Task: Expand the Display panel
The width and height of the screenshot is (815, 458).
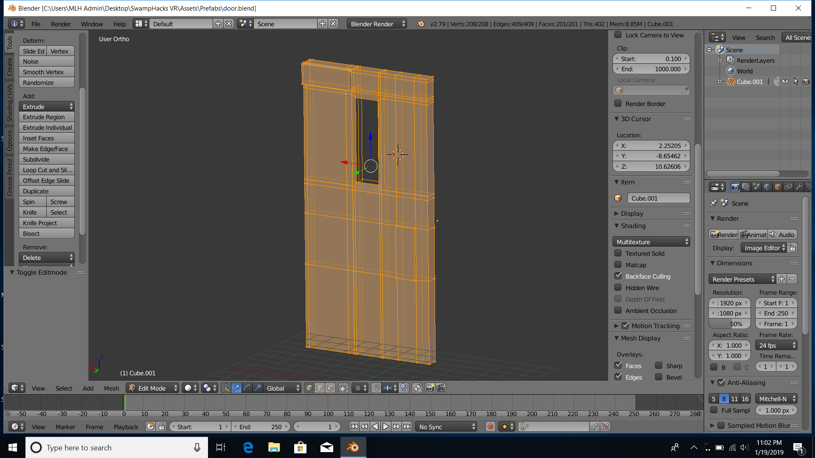Action: point(632,213)
